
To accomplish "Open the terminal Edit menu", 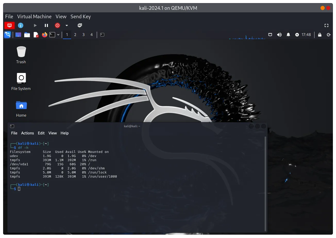I will point(41,133).
